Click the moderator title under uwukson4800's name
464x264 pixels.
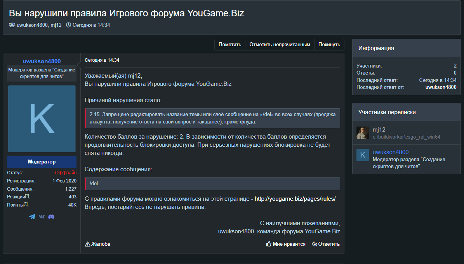click(42, 73)
